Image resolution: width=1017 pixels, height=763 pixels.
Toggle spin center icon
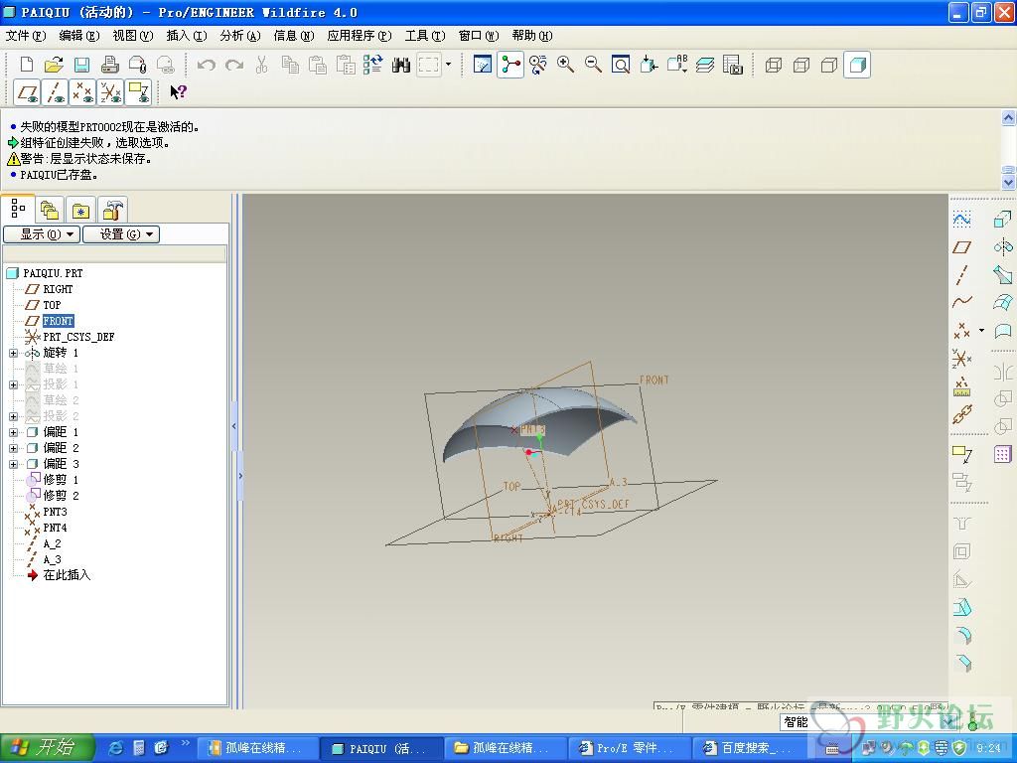pos(510,65)
